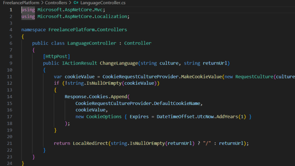Screen dimensions: 295x166
Task: Click the first breadcrumb chevron after FreelancePlatform
Action: click(x=42, y=3)
